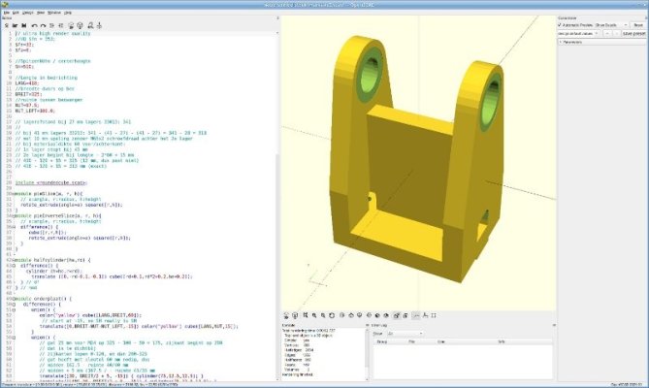Image resolution: width=649 pixels, height=388 pixels.
Task: Zoom out of the 3D view
Action: [x=323, y=315]
